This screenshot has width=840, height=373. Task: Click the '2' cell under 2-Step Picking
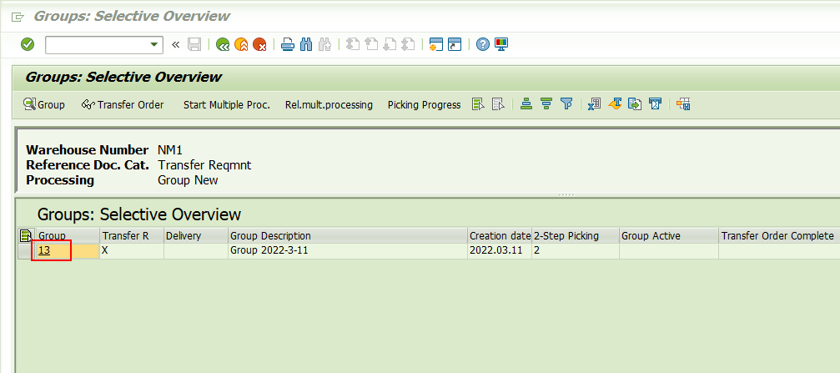576,251
